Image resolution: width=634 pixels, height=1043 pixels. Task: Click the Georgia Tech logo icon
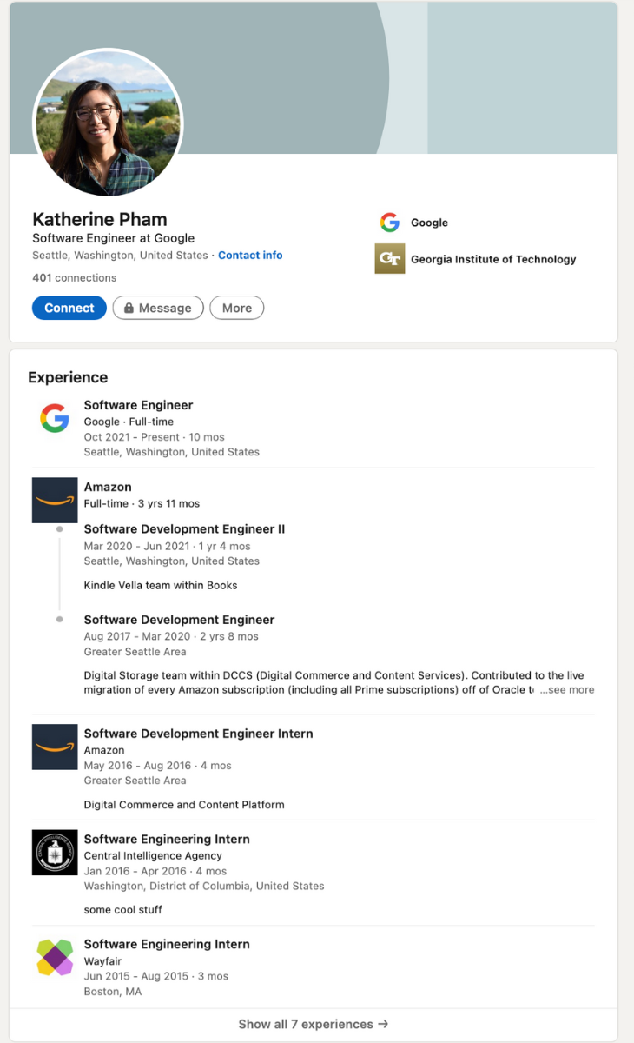tap(390, 259)
